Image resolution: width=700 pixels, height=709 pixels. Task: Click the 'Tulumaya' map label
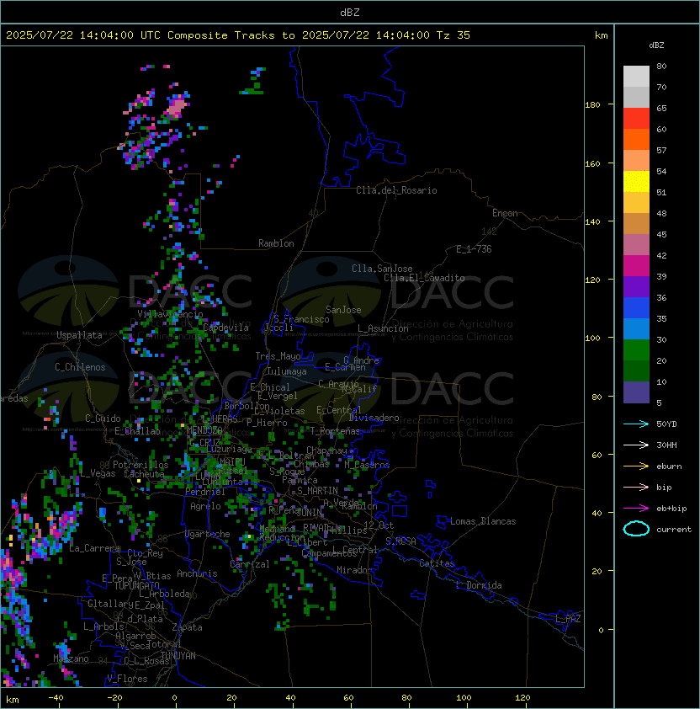(x=287, y=371)
